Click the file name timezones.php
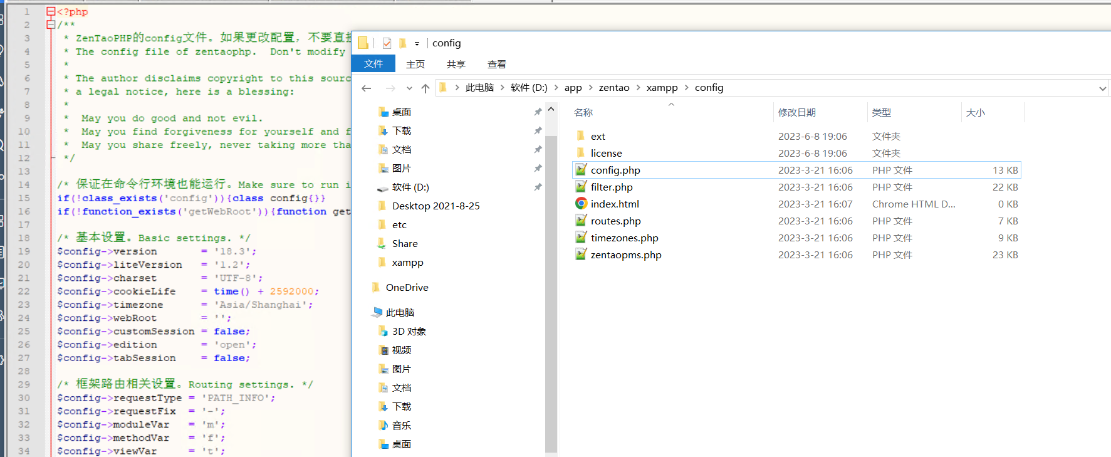 coord(624,238)
